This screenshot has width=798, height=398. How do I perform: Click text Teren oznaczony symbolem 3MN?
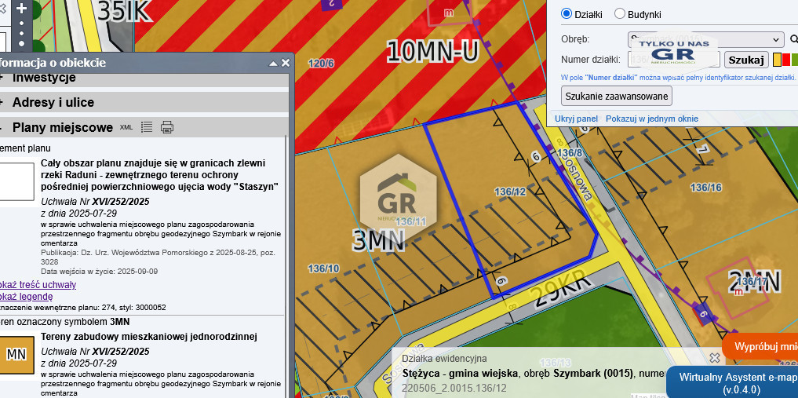(64, 322)
